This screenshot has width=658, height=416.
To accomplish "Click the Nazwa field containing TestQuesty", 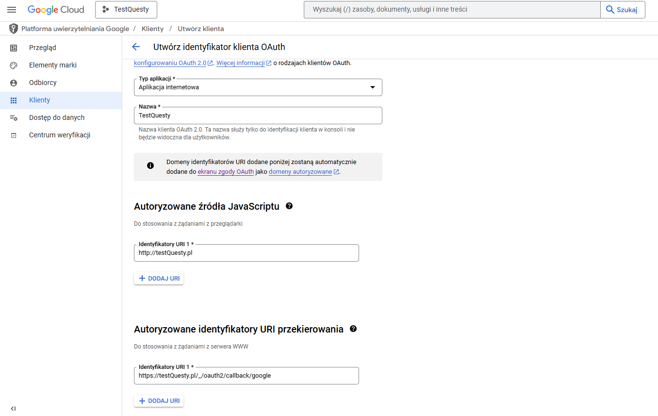I will (258, 116).
